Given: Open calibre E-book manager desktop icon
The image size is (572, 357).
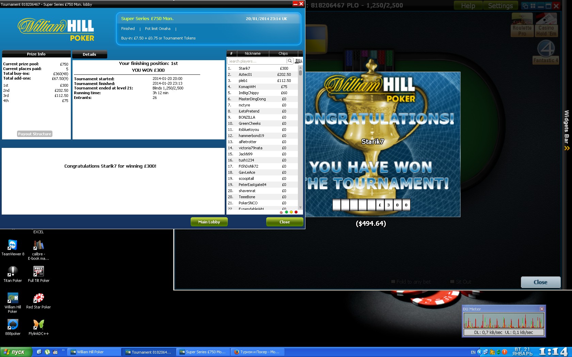Looking at the screenshot, I should (x=38, y=250).
